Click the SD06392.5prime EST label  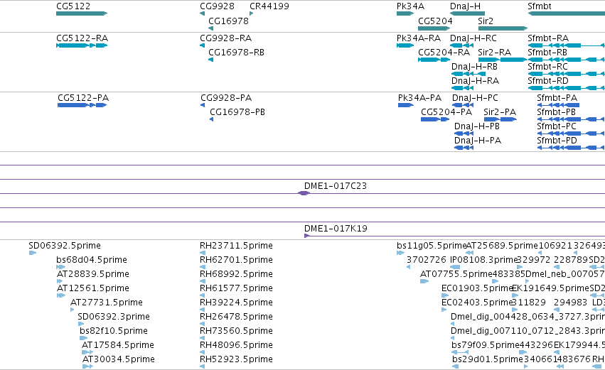click(65, 246)
